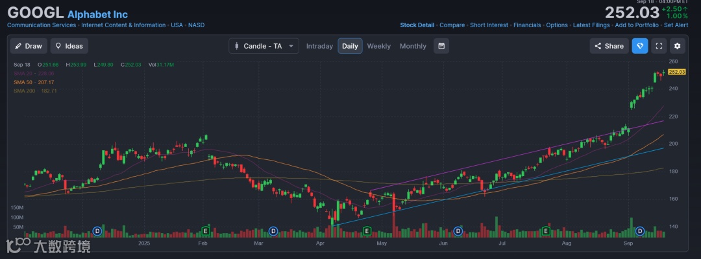Open the Ideas button
Image resolution: width=701 pixels, height=259 pixels.
pyautogui.click(x=69, y=46)
